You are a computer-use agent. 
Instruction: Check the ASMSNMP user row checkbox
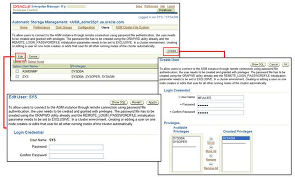[17, 71]
